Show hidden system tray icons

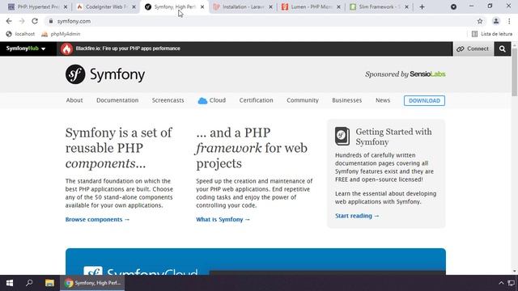click(x=501, y=283)
